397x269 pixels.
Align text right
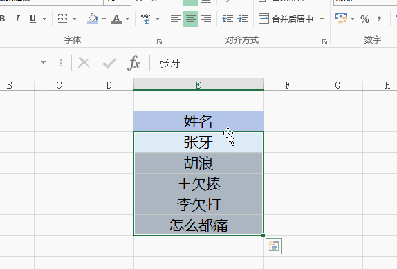pos(206,19)
